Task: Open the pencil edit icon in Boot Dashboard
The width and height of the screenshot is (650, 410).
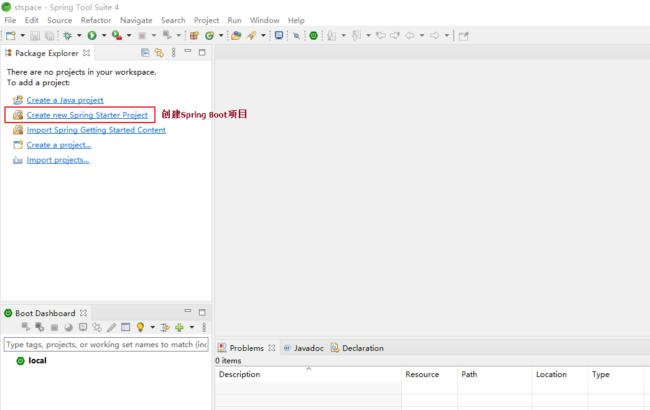Action: coord(111,327)
